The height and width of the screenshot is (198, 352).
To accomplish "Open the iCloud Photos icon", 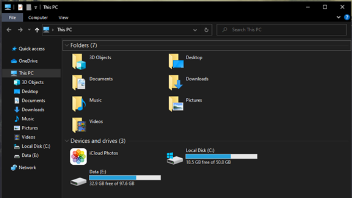I will (x=78, y=156).
